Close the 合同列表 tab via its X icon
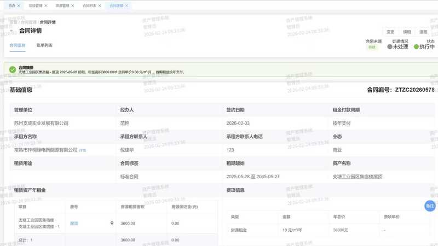 [101, 5]
